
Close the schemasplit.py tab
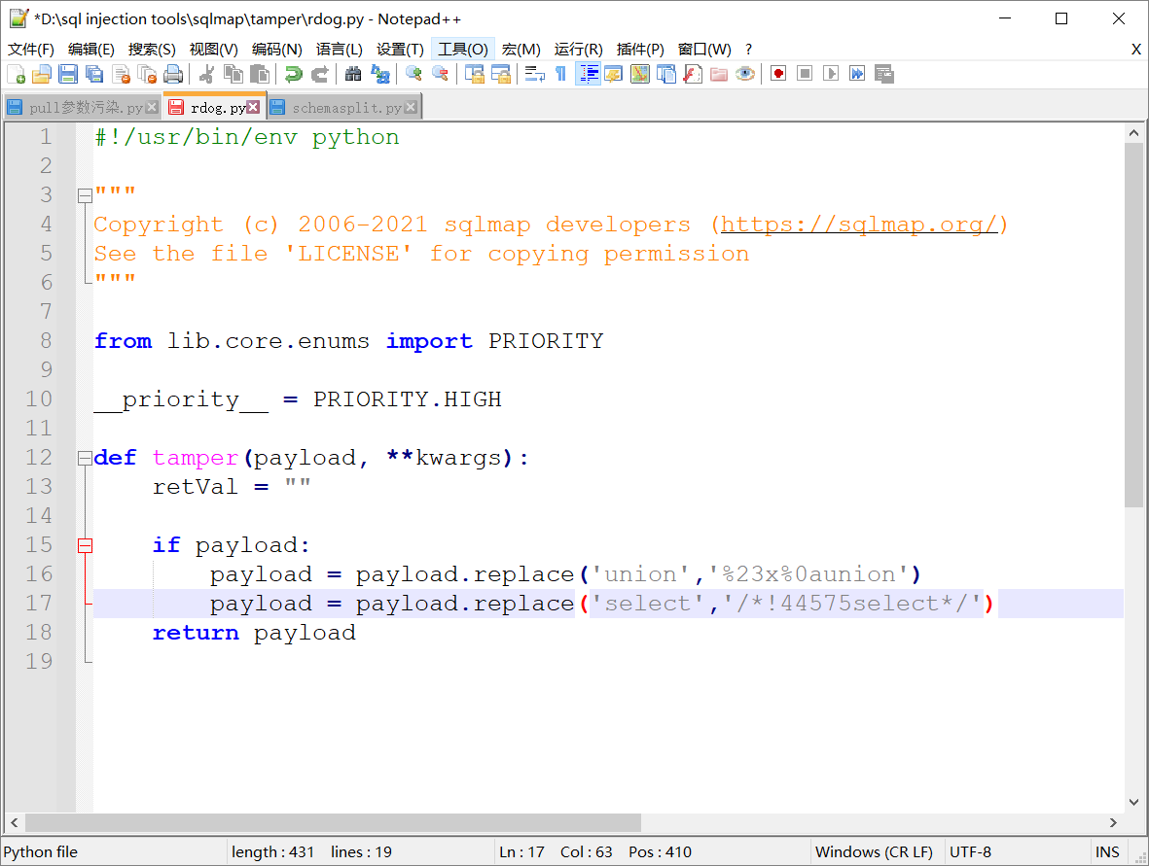412,107
